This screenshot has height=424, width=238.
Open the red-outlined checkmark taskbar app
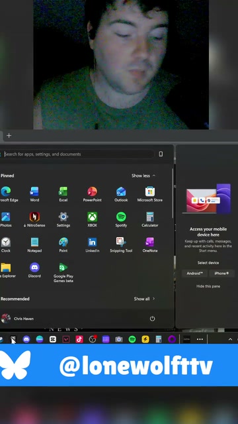tap(66, 339)
